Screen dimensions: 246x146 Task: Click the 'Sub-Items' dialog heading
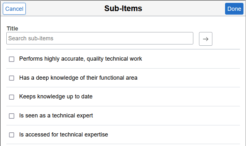pos(123,9)
